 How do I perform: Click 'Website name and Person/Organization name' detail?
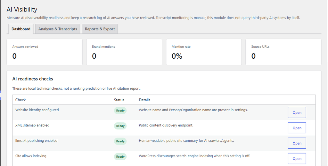coord(193,110)
